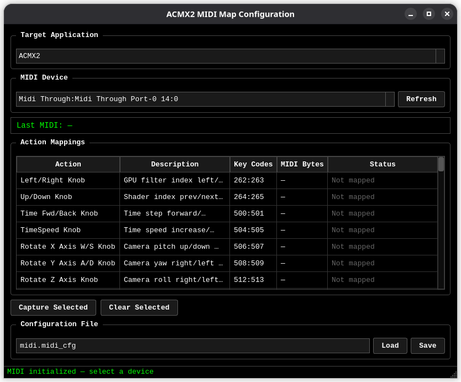Click the Save button

coord(427,346)
